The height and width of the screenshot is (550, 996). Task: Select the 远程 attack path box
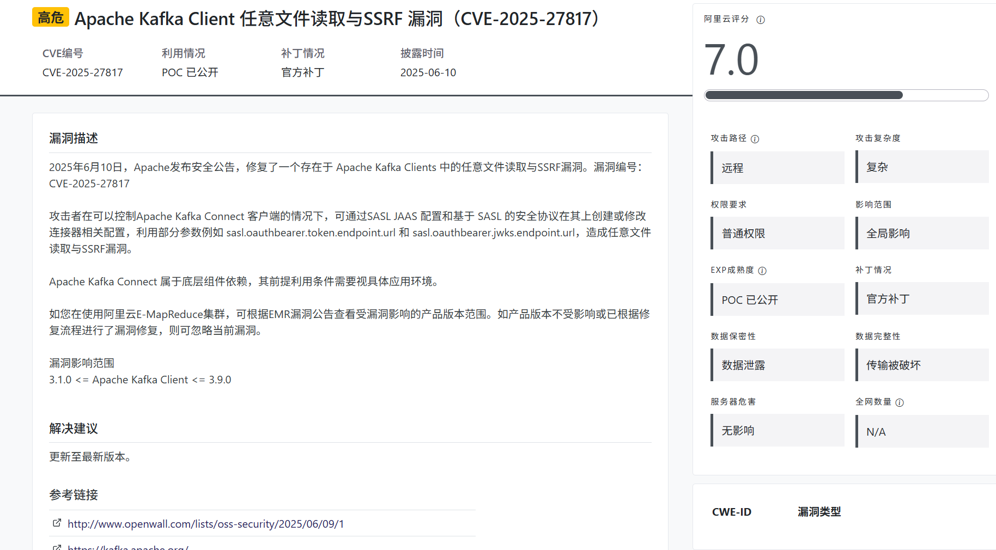(778, 168)
